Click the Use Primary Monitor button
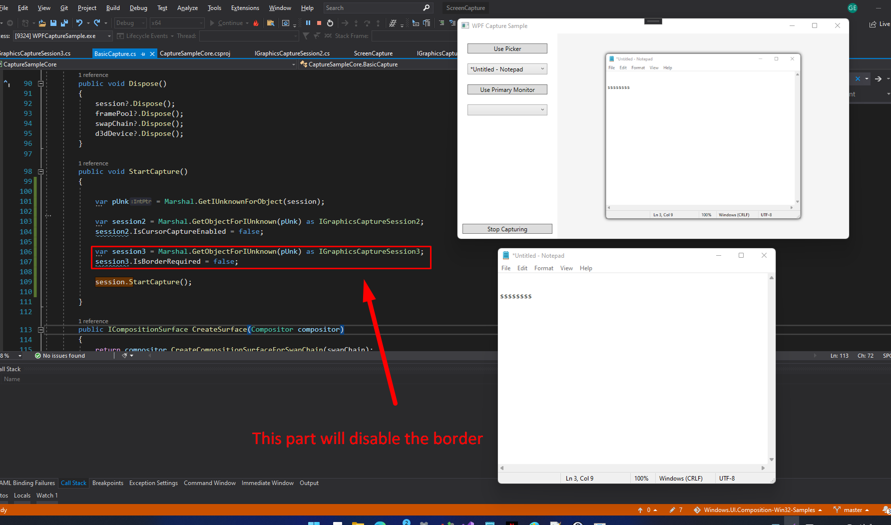The width and height of the screenshot is (891, 525). (x=507, y=90)
